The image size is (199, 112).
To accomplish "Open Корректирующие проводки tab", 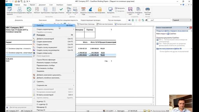I will pyautogui.click(x=90, y=20).
